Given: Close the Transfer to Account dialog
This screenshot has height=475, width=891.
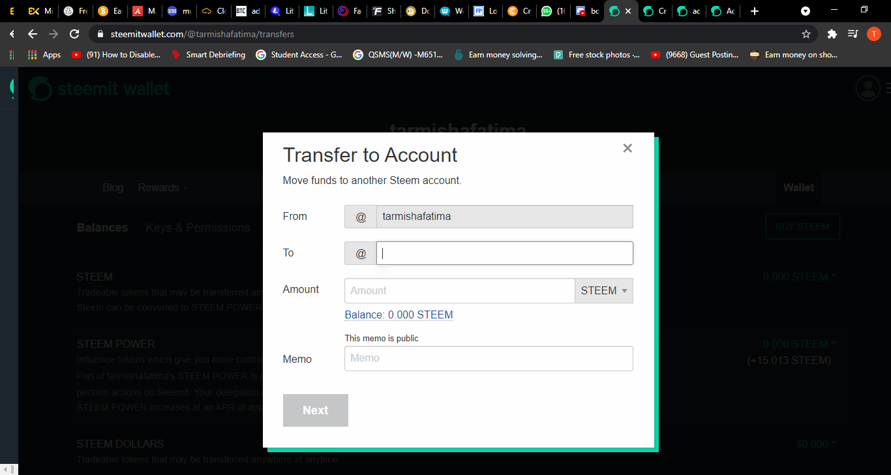Looking at the screenshot, I should pyautogui.click(x=627, y=148).
